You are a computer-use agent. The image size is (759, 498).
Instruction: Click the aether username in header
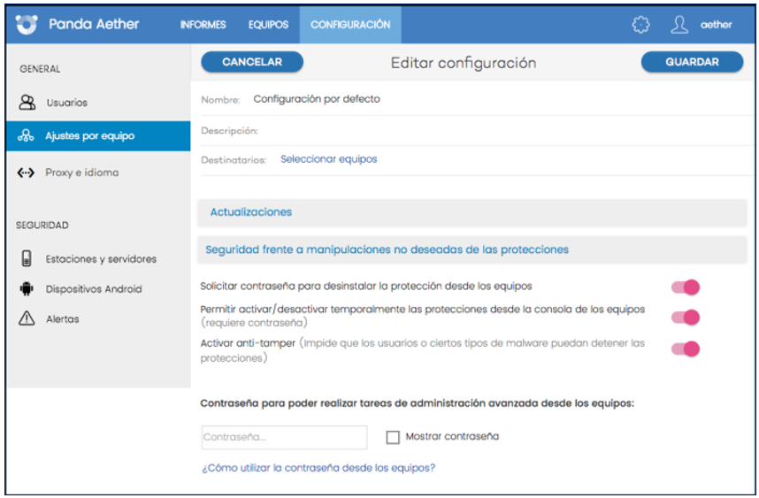[716, 25]
